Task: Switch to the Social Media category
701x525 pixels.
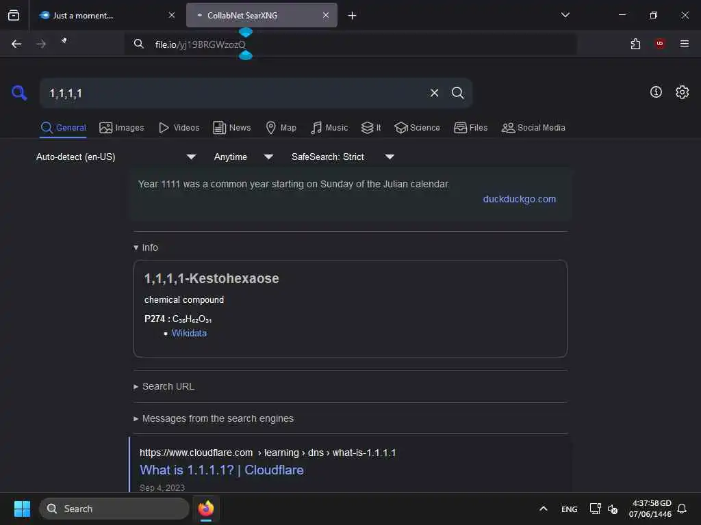Action: (533, 128)
